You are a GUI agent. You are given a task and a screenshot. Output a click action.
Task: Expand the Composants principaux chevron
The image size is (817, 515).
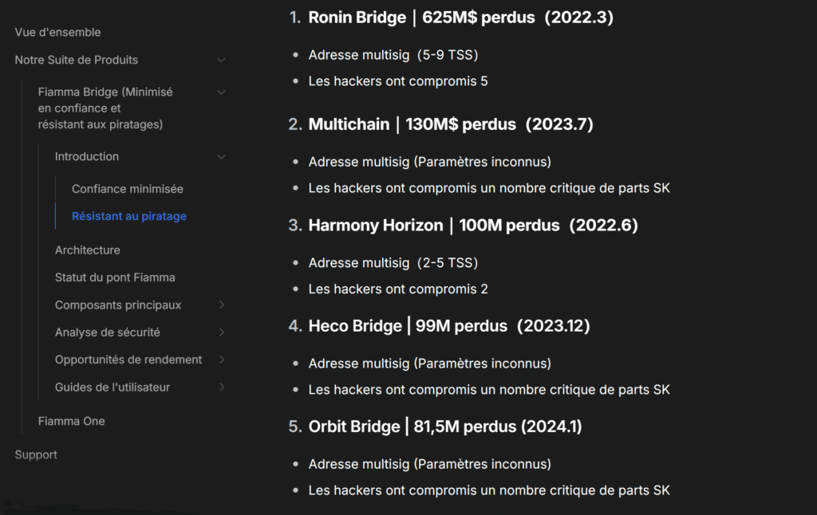tap(222, 305)
